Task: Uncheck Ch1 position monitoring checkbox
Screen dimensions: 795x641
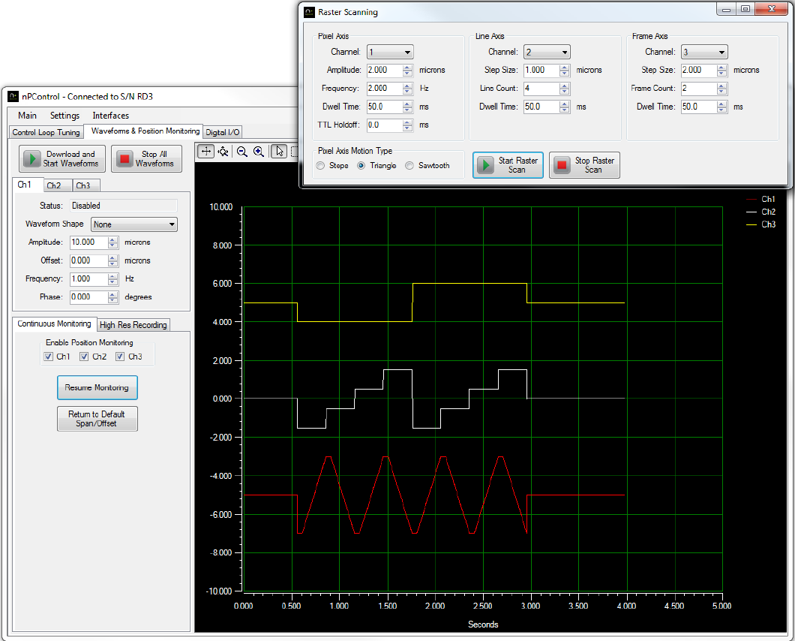Action: pos(49,357)
